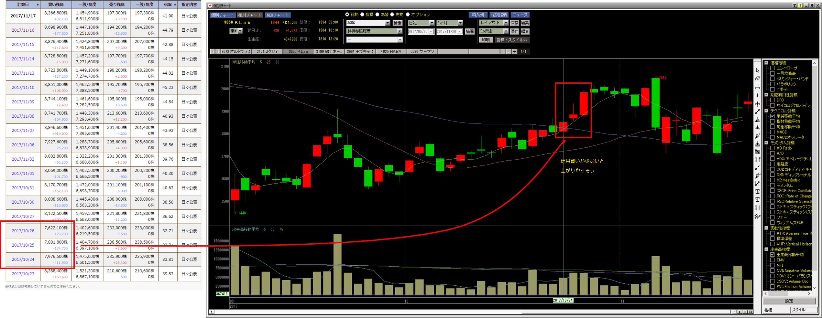Uncheck the 出来高移動平均 checkbox

[773, 255]
